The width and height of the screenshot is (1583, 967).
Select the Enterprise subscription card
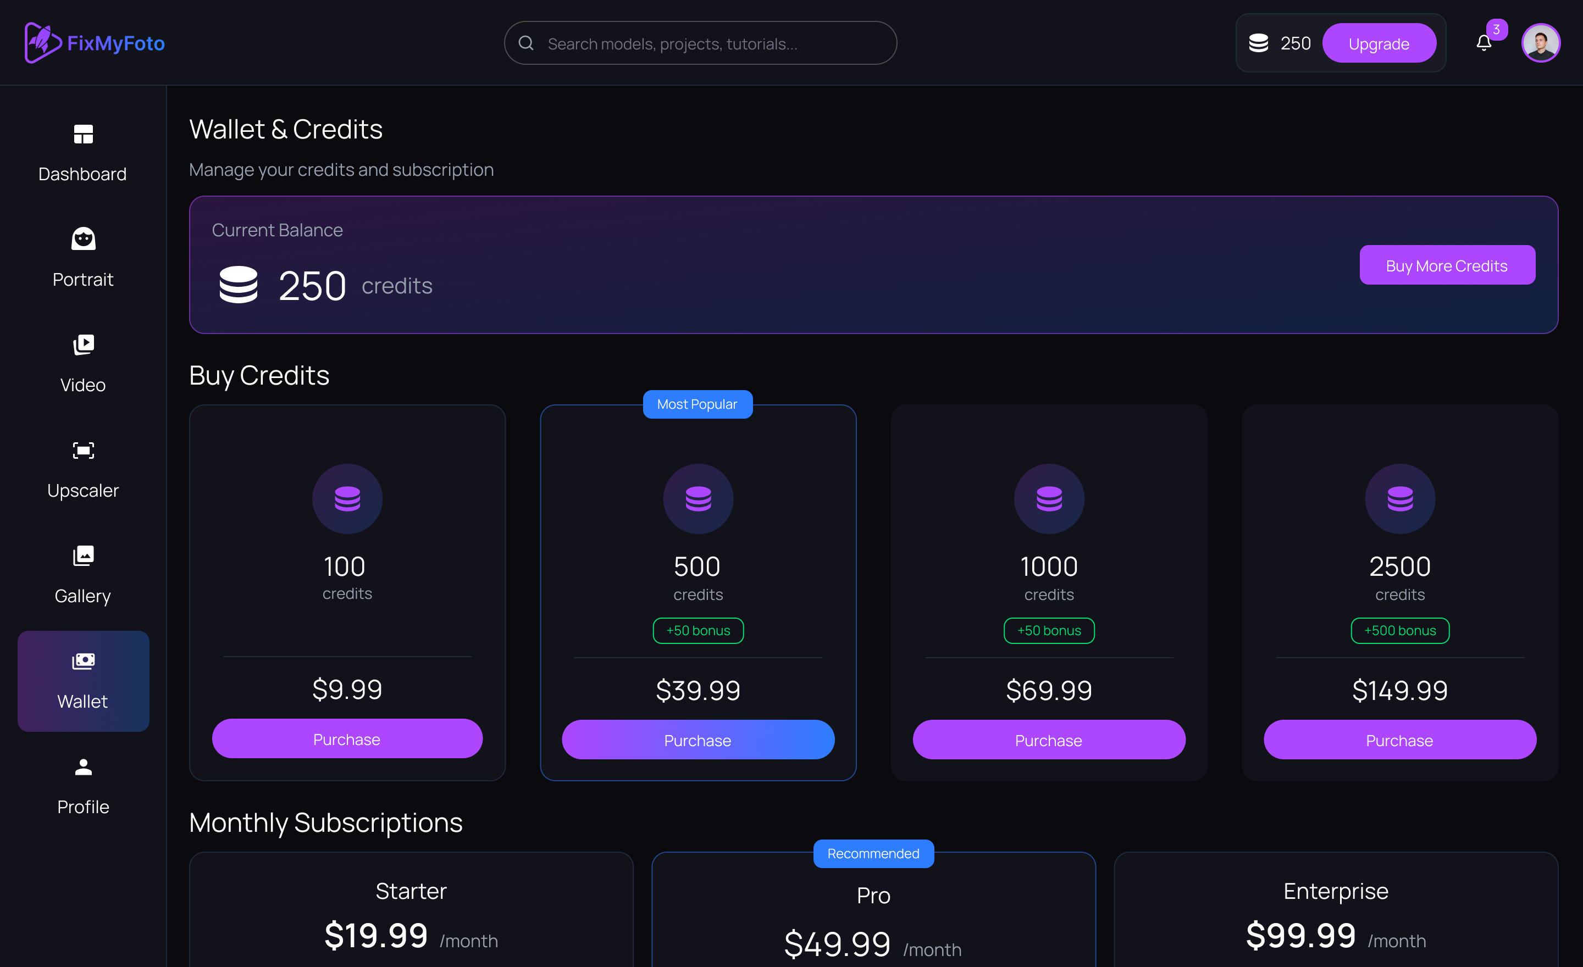pos(1336,909)
